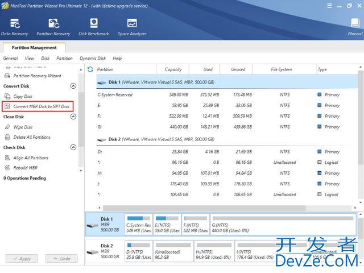Sort by Unused column header
This screenshot has width=364, height=273.
pos(238,69)
